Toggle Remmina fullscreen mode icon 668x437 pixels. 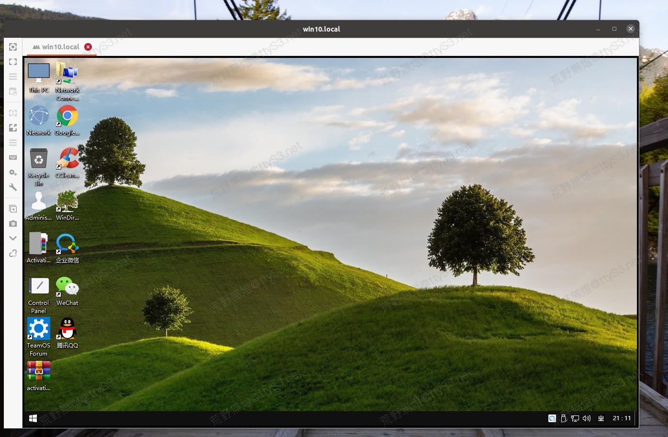click(x=13, y=62)
